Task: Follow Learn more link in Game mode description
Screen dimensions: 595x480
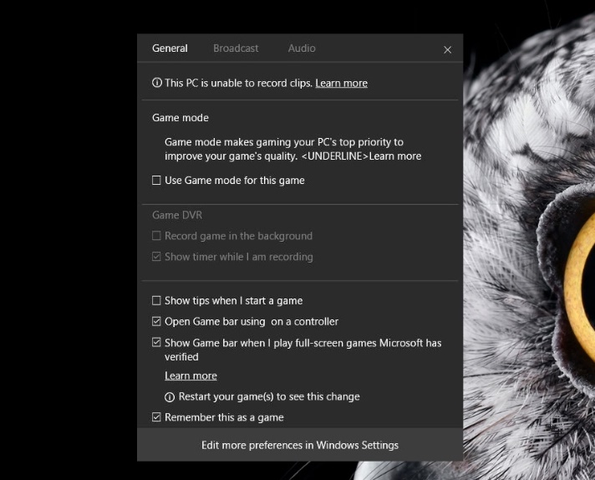Action: click(x=394, y=156)
